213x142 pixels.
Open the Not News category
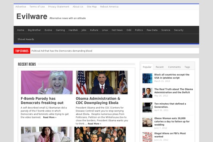pyautogui.click(x=117, y=30)
